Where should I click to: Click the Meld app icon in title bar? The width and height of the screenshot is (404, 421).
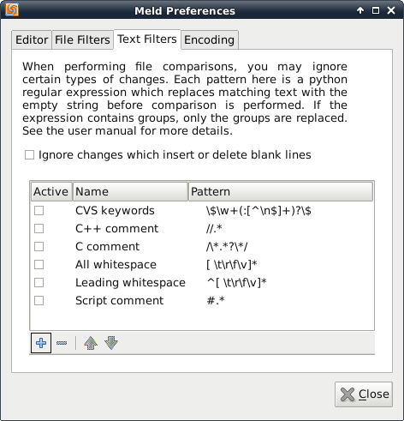coord(12,9)
